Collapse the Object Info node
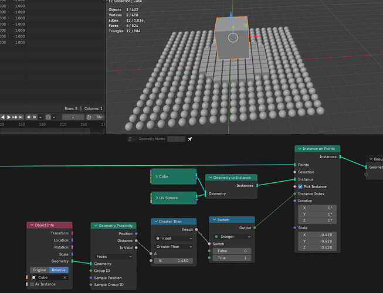This screenshot has width=383, height=293. 32,225
